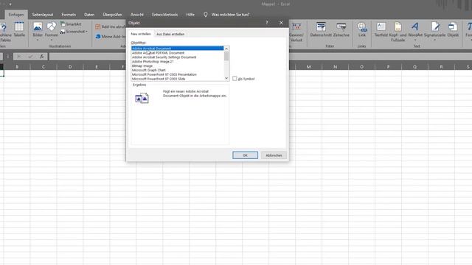The image size is (472, 265).
Task: Click the Gewinn/Verlust sparkline icon
Action: 296,32
